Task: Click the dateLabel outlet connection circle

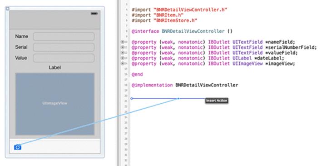Action: coord(123,58)
